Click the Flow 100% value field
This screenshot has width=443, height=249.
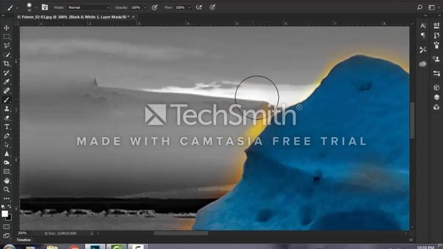[180, 8]
